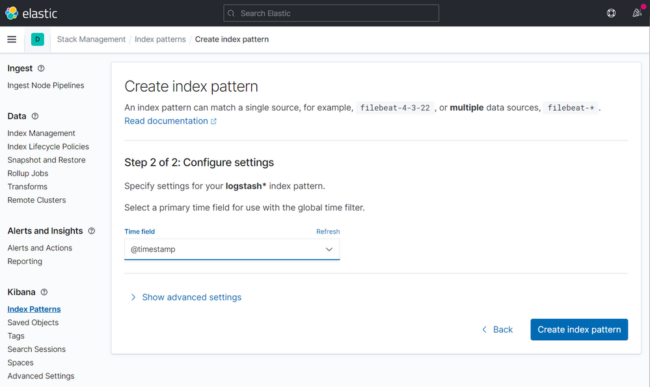Screen dimensions: 650x387
Task: Select Index Patterns in Kibana section
Action: pos(34,309)
